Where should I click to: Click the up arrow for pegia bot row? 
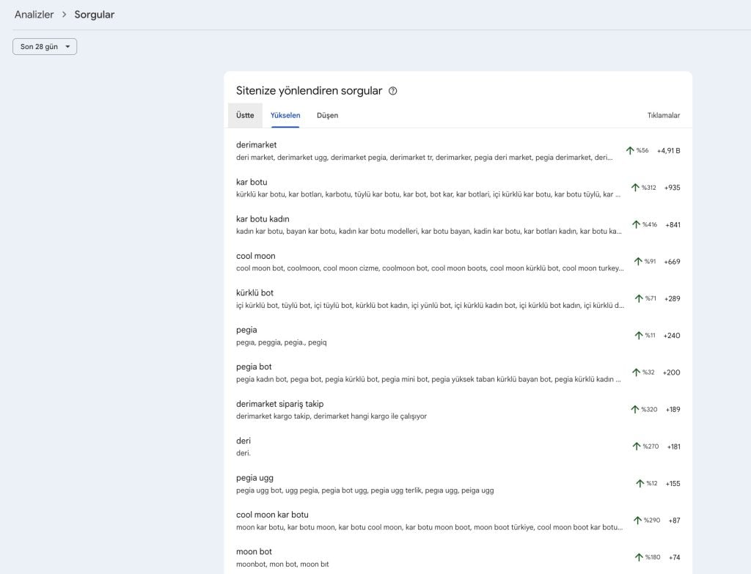click(636, 372)
